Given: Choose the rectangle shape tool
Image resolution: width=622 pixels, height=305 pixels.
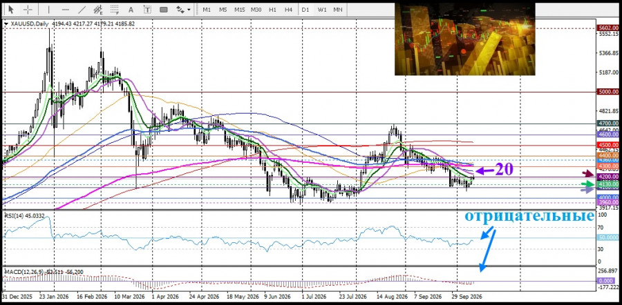Looking at the screenshot, I should coord(163,10).
